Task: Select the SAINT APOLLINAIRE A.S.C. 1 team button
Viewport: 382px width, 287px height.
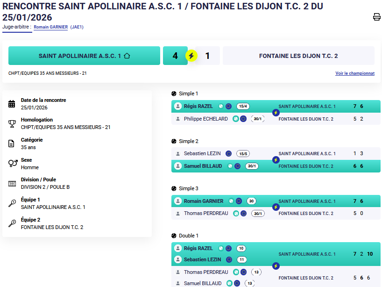Action: click(x=84, y=56)
